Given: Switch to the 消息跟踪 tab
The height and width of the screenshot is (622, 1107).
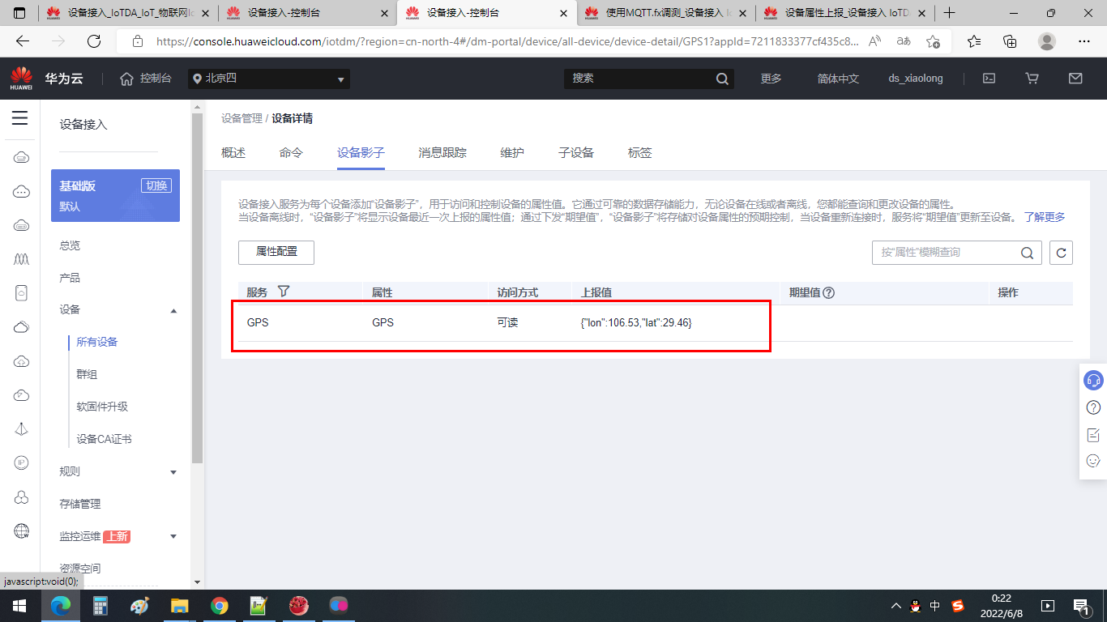Looking at the screenshot, I should coord(442,152).
